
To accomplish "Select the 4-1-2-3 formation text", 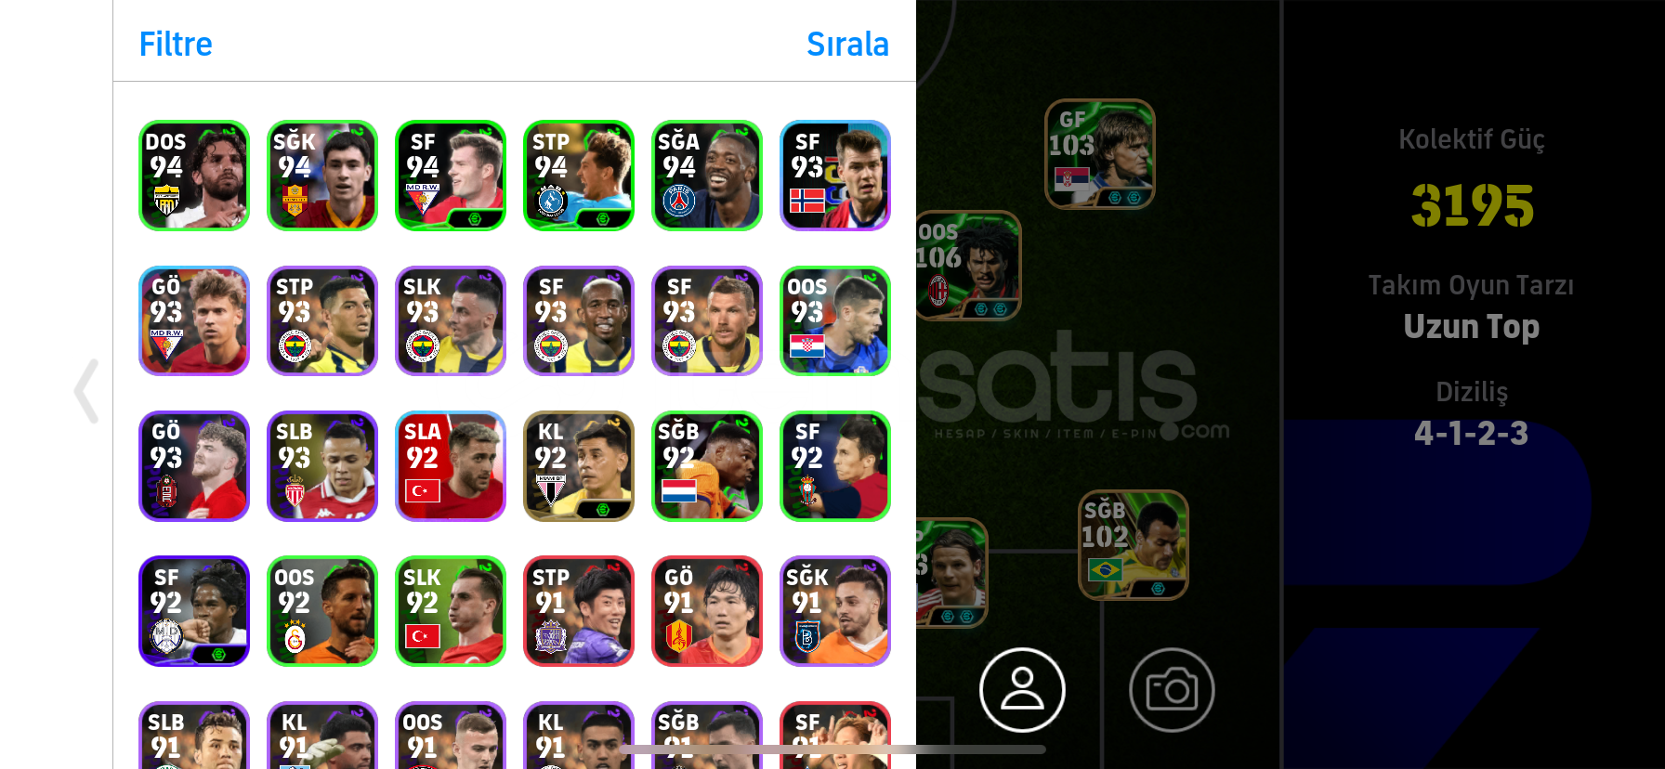I will [x=1471, y=433].
